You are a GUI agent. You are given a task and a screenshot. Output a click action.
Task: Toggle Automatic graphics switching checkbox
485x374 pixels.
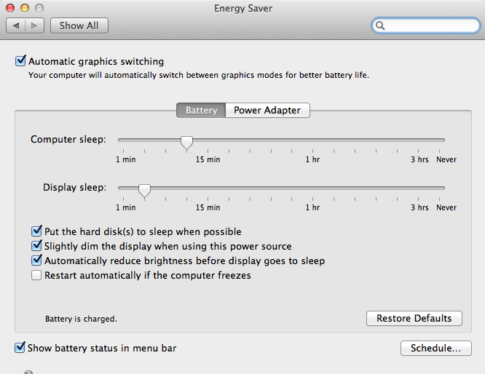(x=20, y=61)
